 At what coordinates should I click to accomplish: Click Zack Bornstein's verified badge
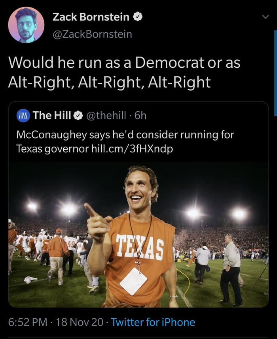(x=138, y=17)
